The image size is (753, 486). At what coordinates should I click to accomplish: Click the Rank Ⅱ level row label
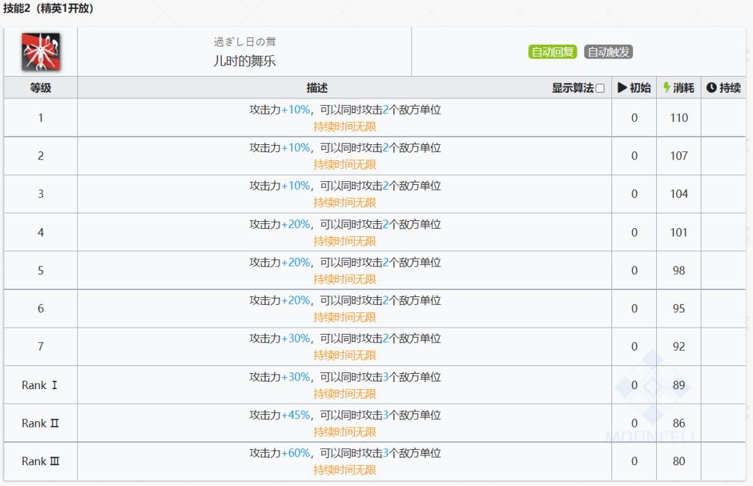pos(40,423)
